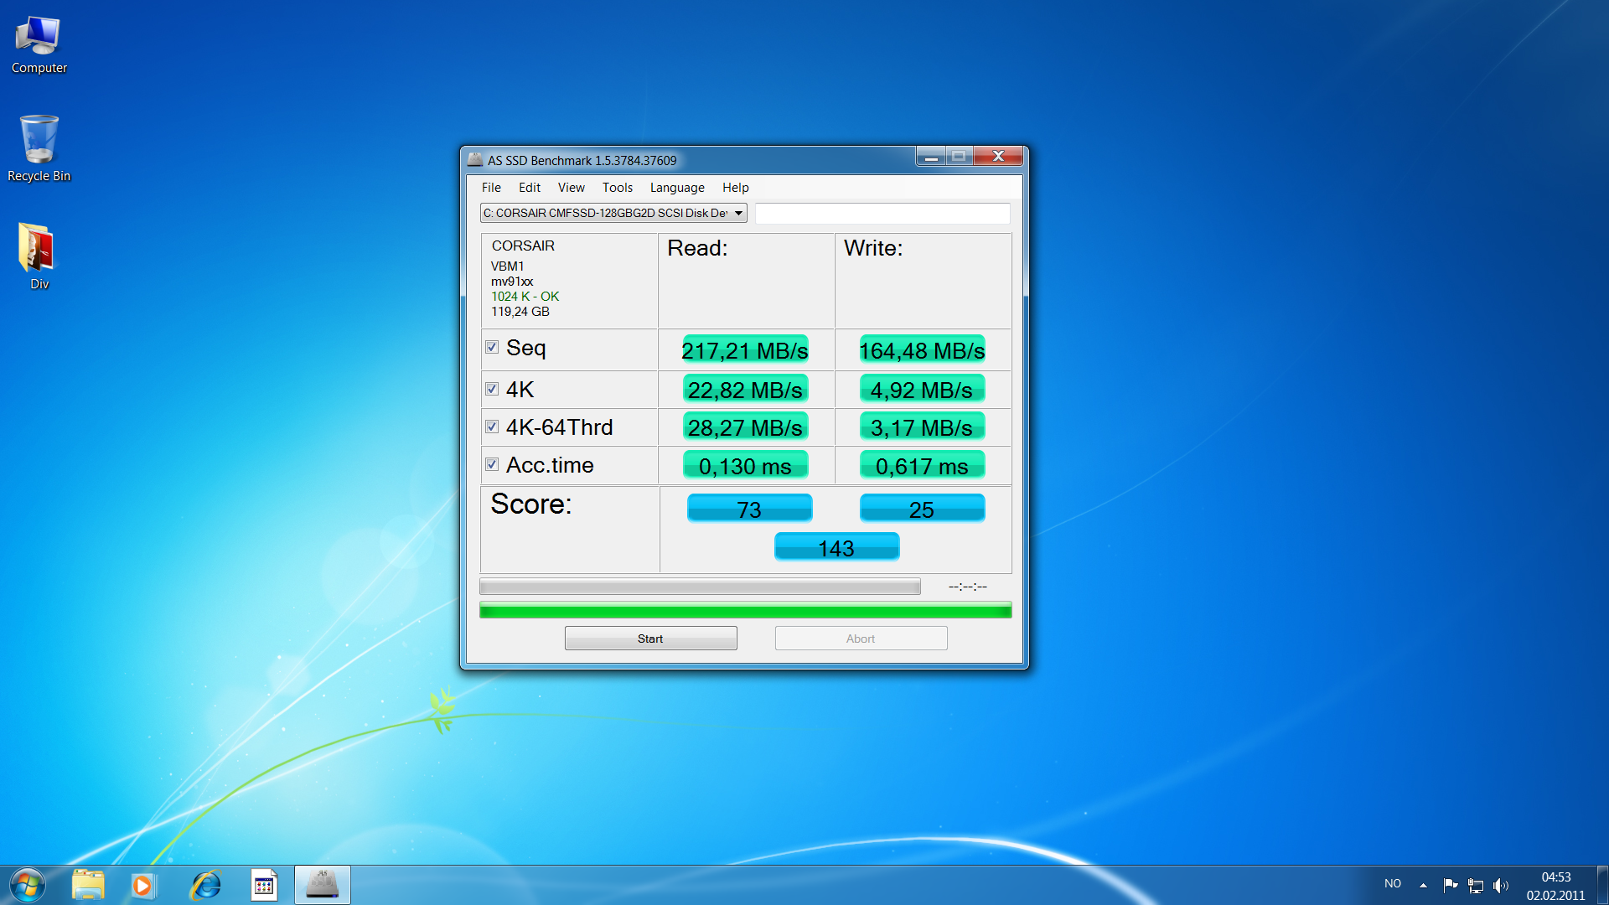Click the NO language indicator
1609x905 pixels.
coord(1393,883)
